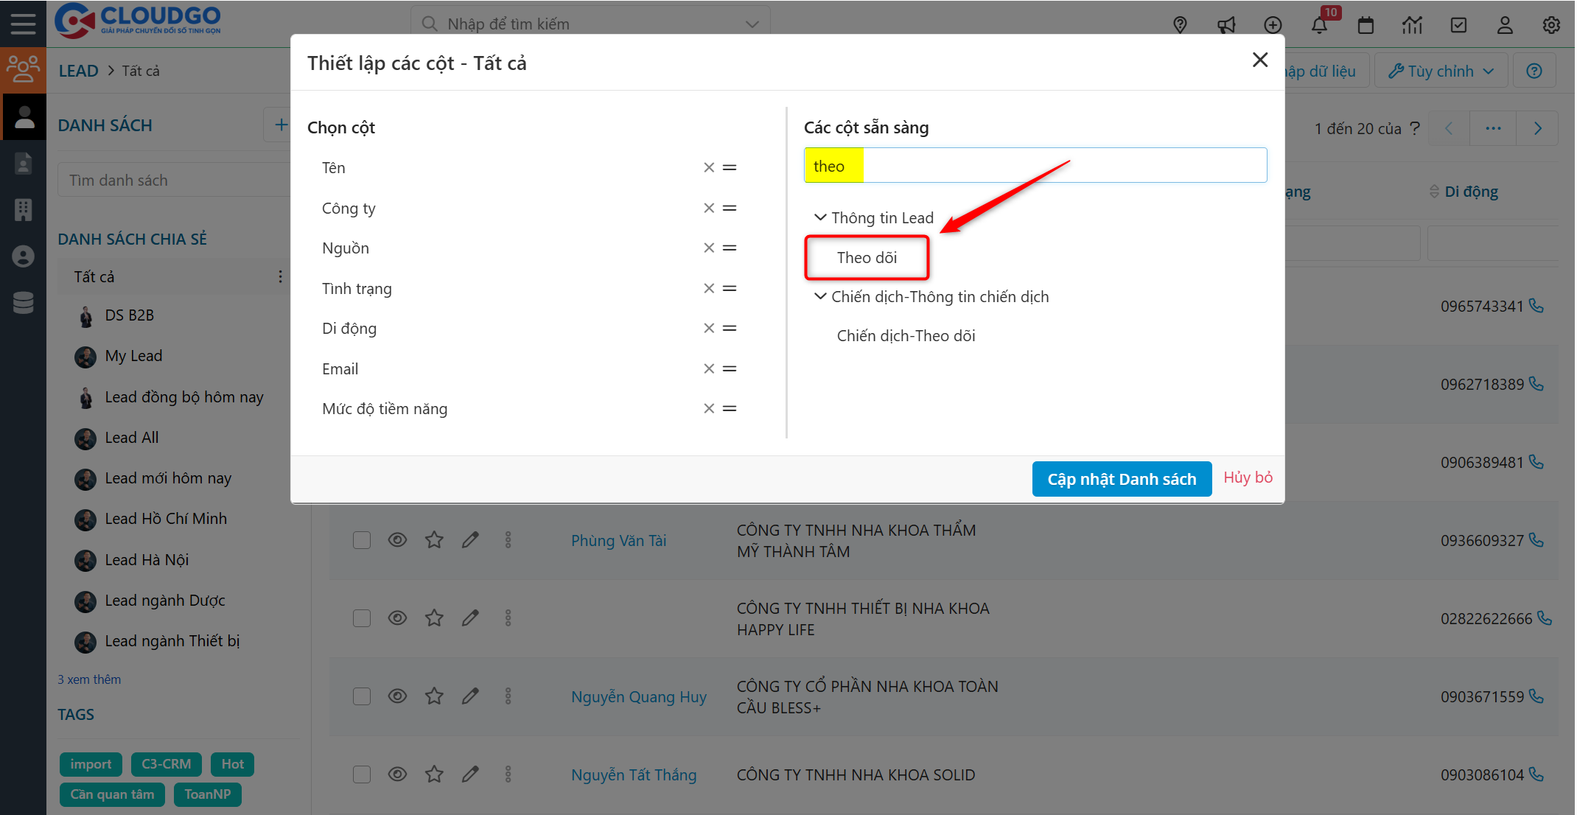Image resolution: width=1577 pixels, height=815 pixels.
Task: Click the calendar icon in top bar
Action: tap(1366, 25)
